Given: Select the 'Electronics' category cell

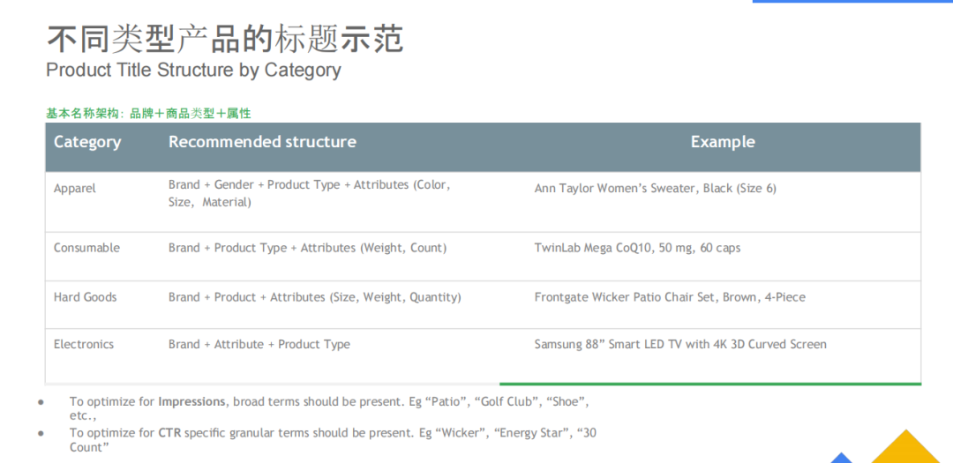Looking at the screenshot, I should (84, 345).
